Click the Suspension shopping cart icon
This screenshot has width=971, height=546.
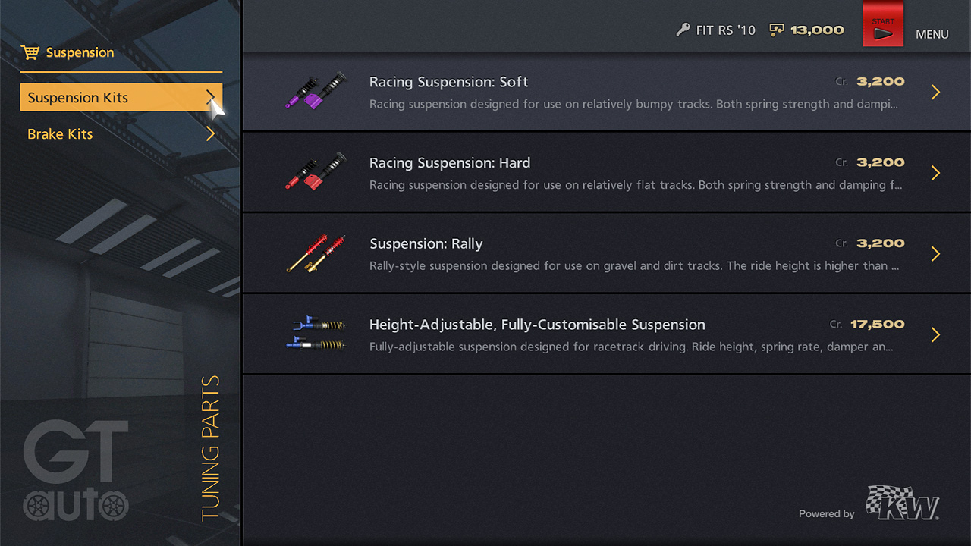tap(30, 52)
